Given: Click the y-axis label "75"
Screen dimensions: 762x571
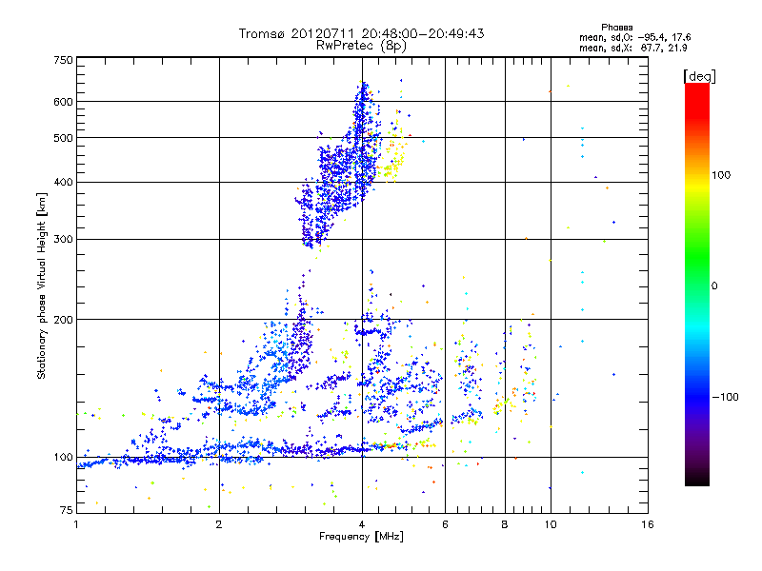Looking at the screenshot, I should pyautogui.click(x=67, y=510).
